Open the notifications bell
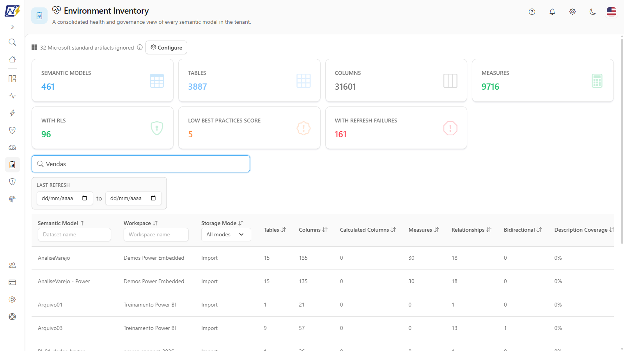The width and height of the screenshot is (624, 351). (x=552, y=12)
